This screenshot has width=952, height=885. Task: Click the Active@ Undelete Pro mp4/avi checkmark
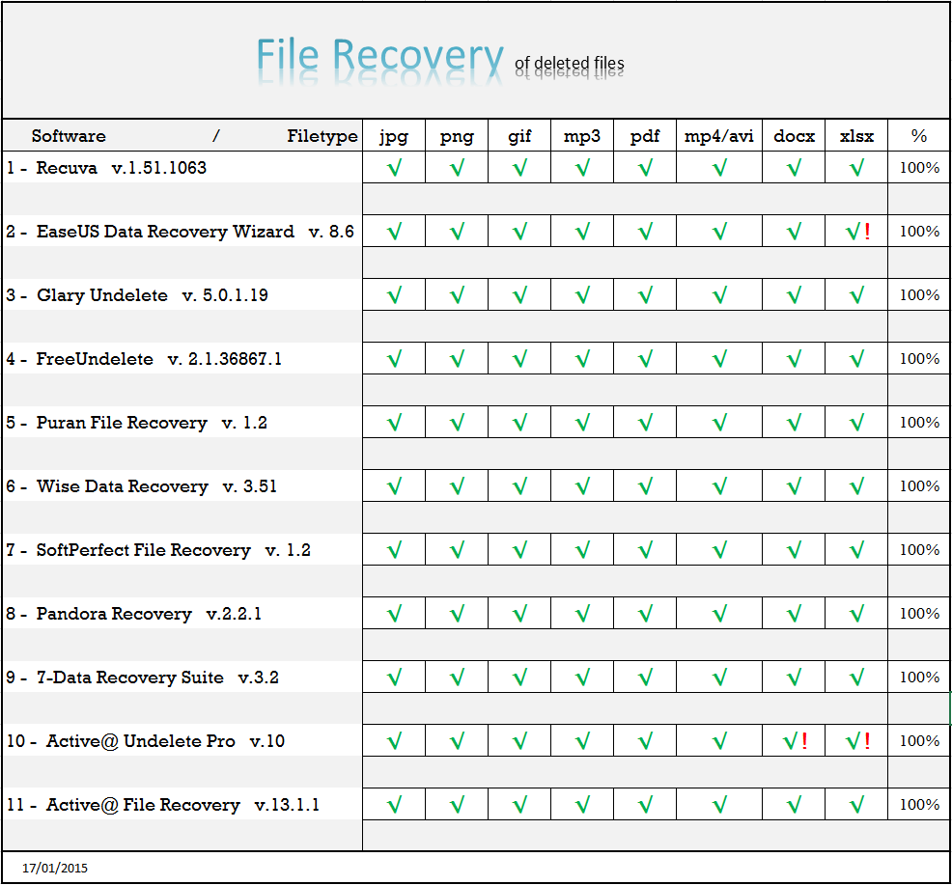(x=719, y=741)
